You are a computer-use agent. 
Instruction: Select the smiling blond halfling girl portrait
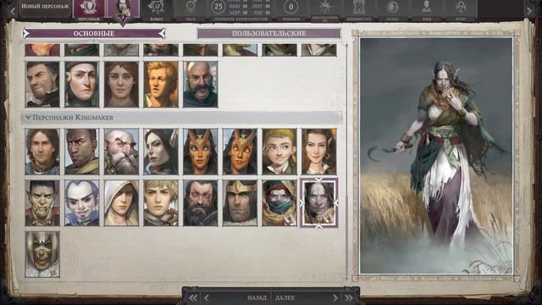[279, 152]
